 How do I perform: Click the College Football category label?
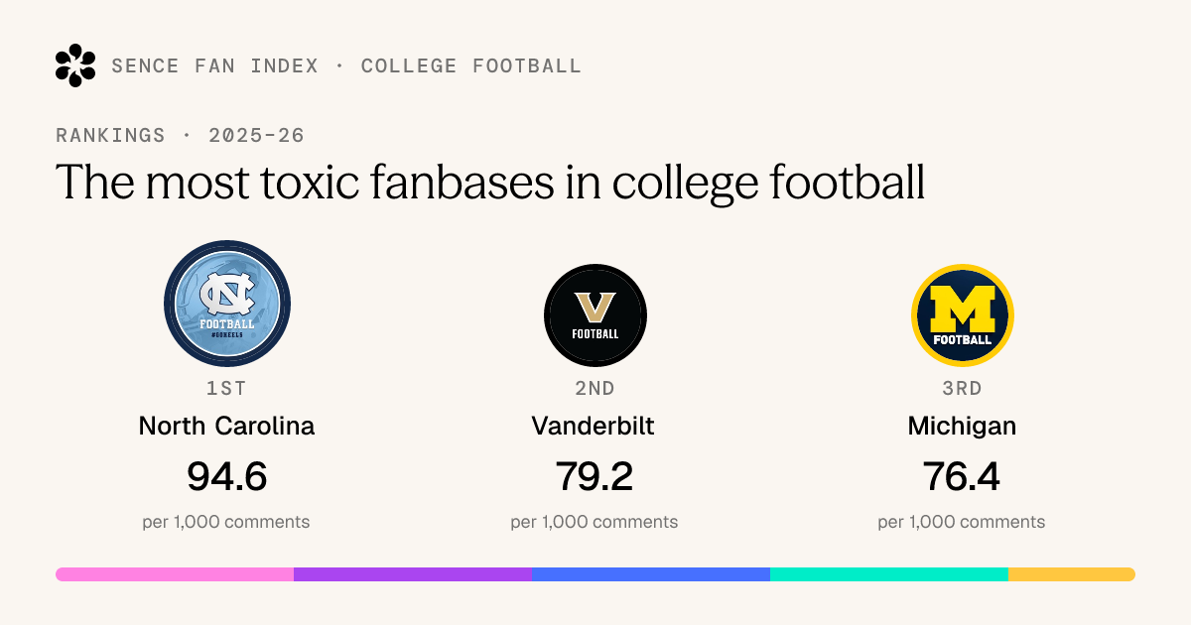tap(471, 66)
